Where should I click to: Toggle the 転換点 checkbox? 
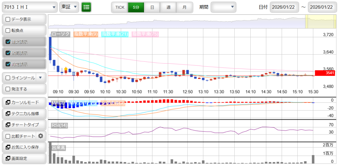[x=8, y=30]
